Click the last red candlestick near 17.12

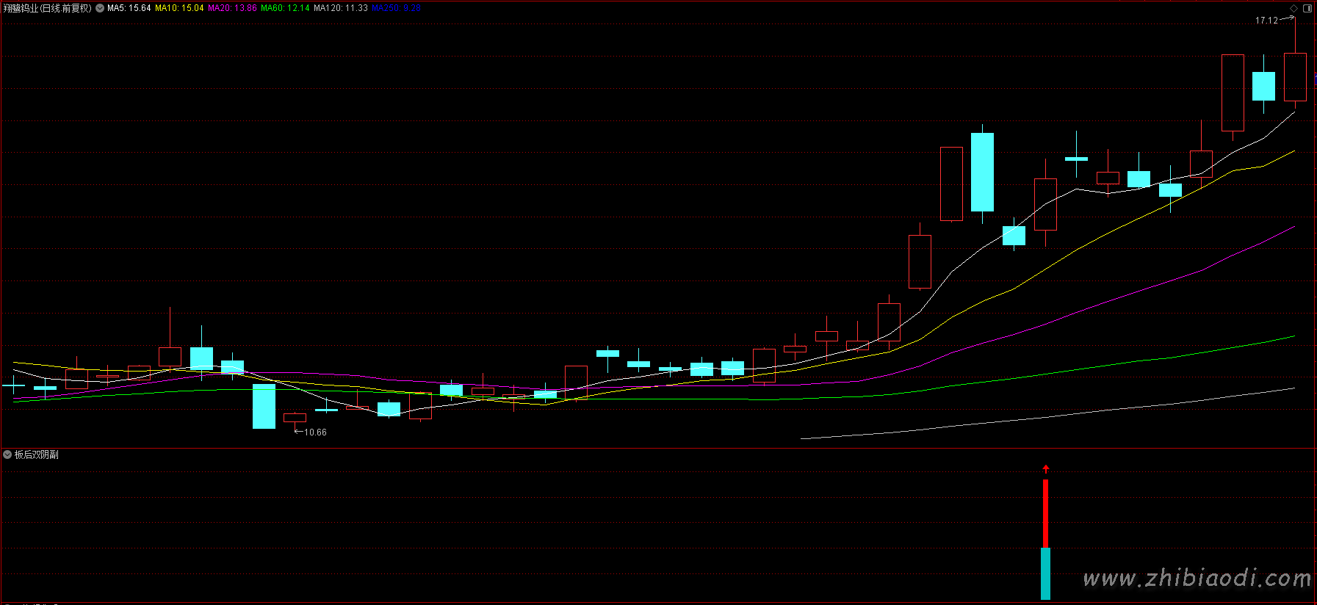pyautogui.click(x=1295, y=77)
